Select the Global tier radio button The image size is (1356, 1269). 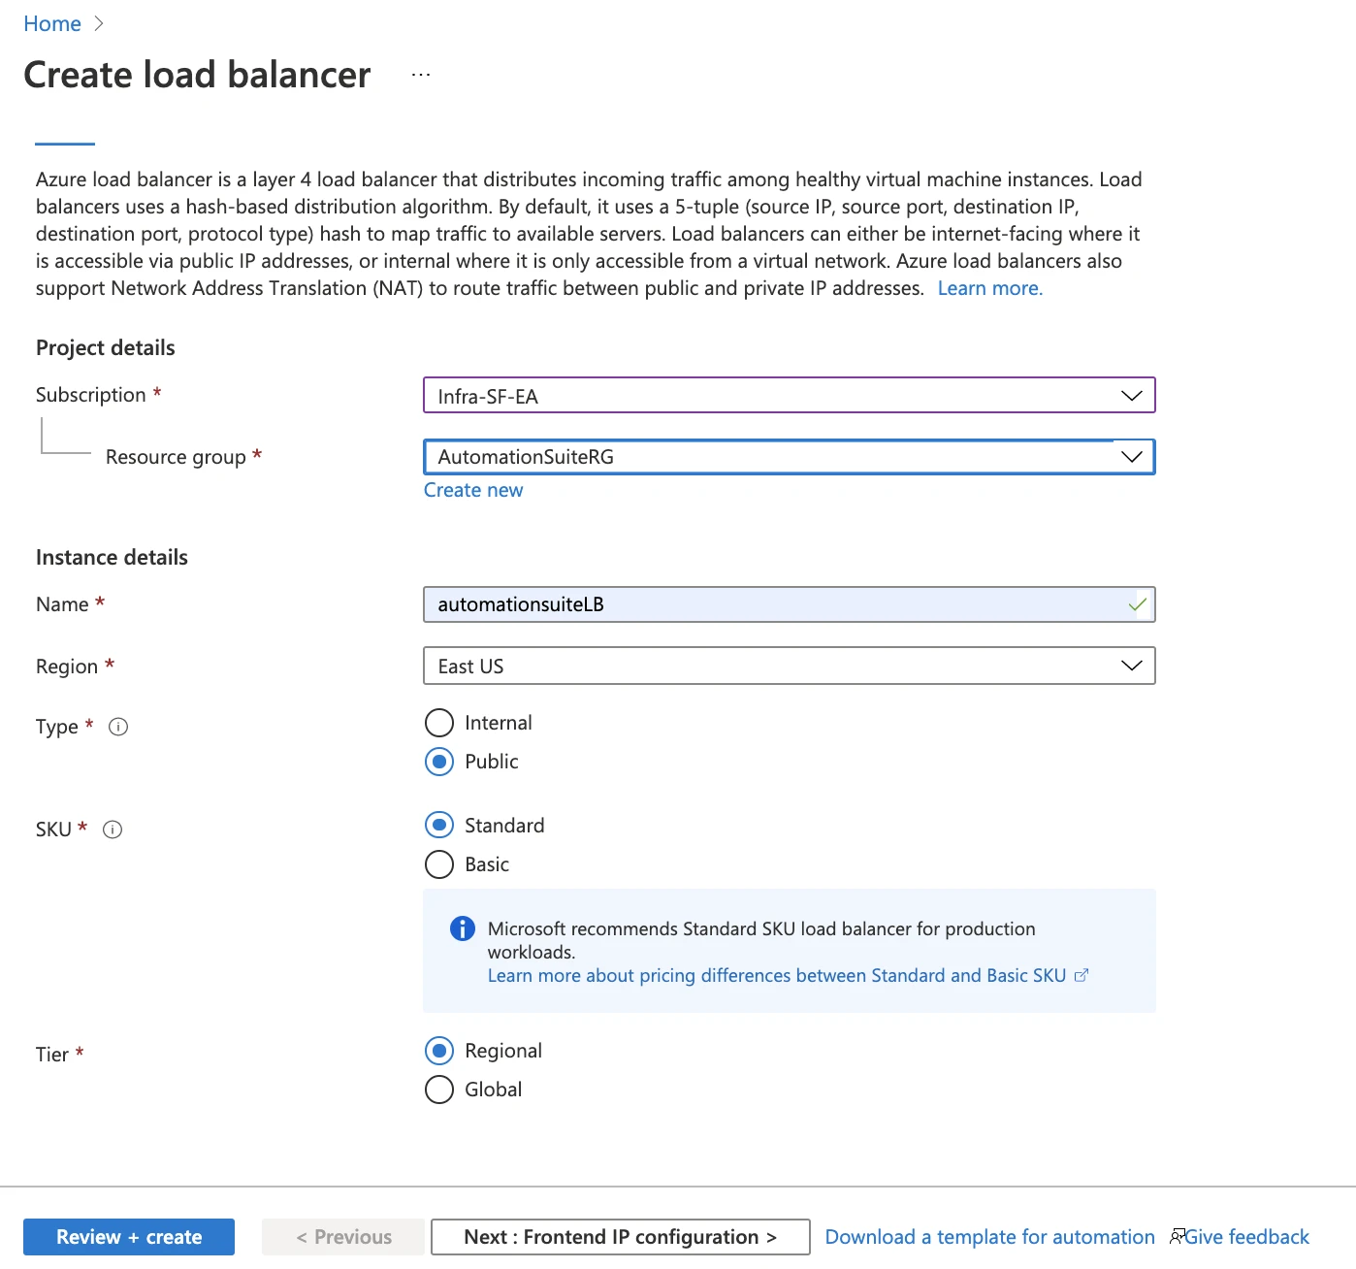[x=439, y=1090]
